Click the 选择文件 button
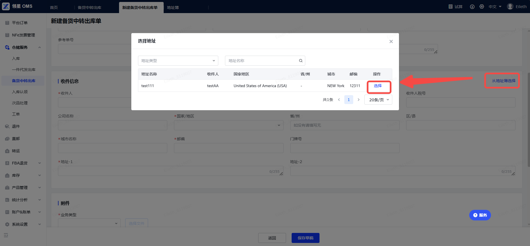The image size is (530, 246). [x=137, y=223]
